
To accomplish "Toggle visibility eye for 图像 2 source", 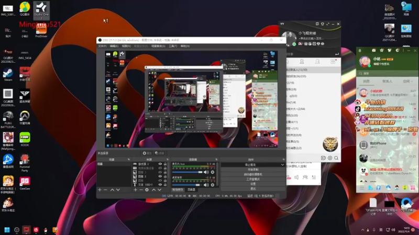I will 160,177.
